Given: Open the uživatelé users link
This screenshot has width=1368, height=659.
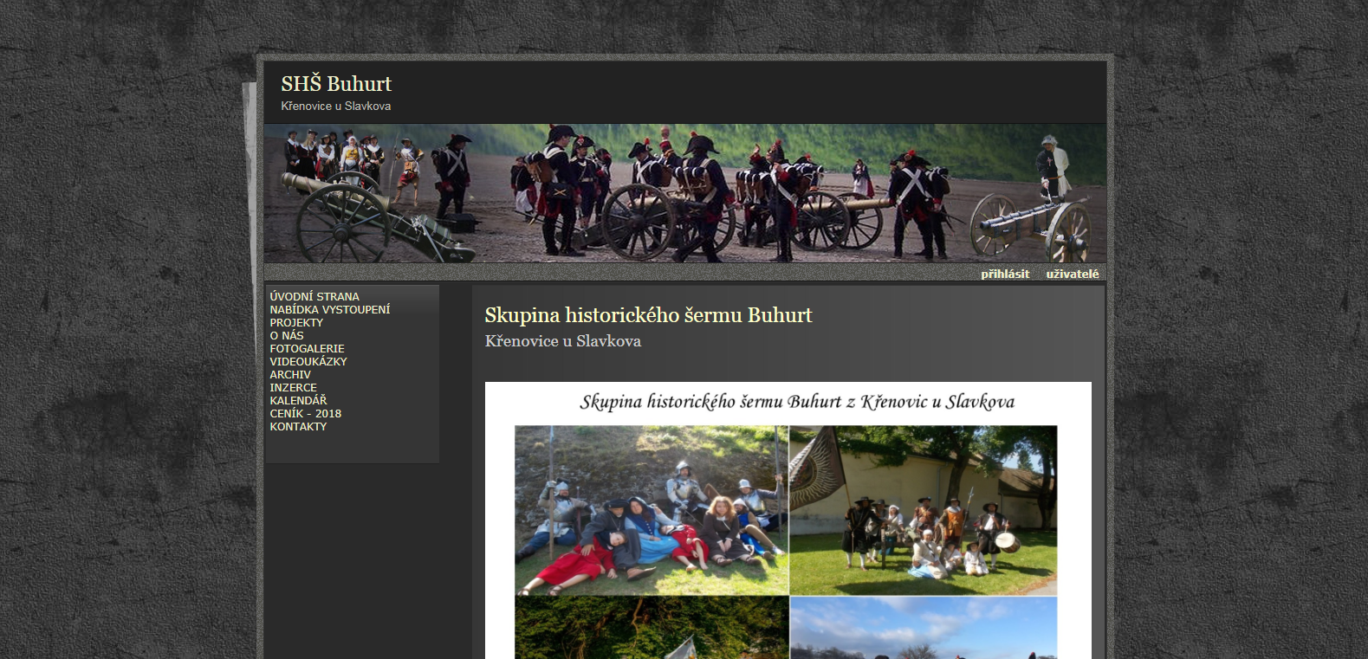Looking at the screenshot, I should (1073, 274).
